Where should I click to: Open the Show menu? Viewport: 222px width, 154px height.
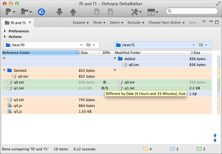pos(99,22)
